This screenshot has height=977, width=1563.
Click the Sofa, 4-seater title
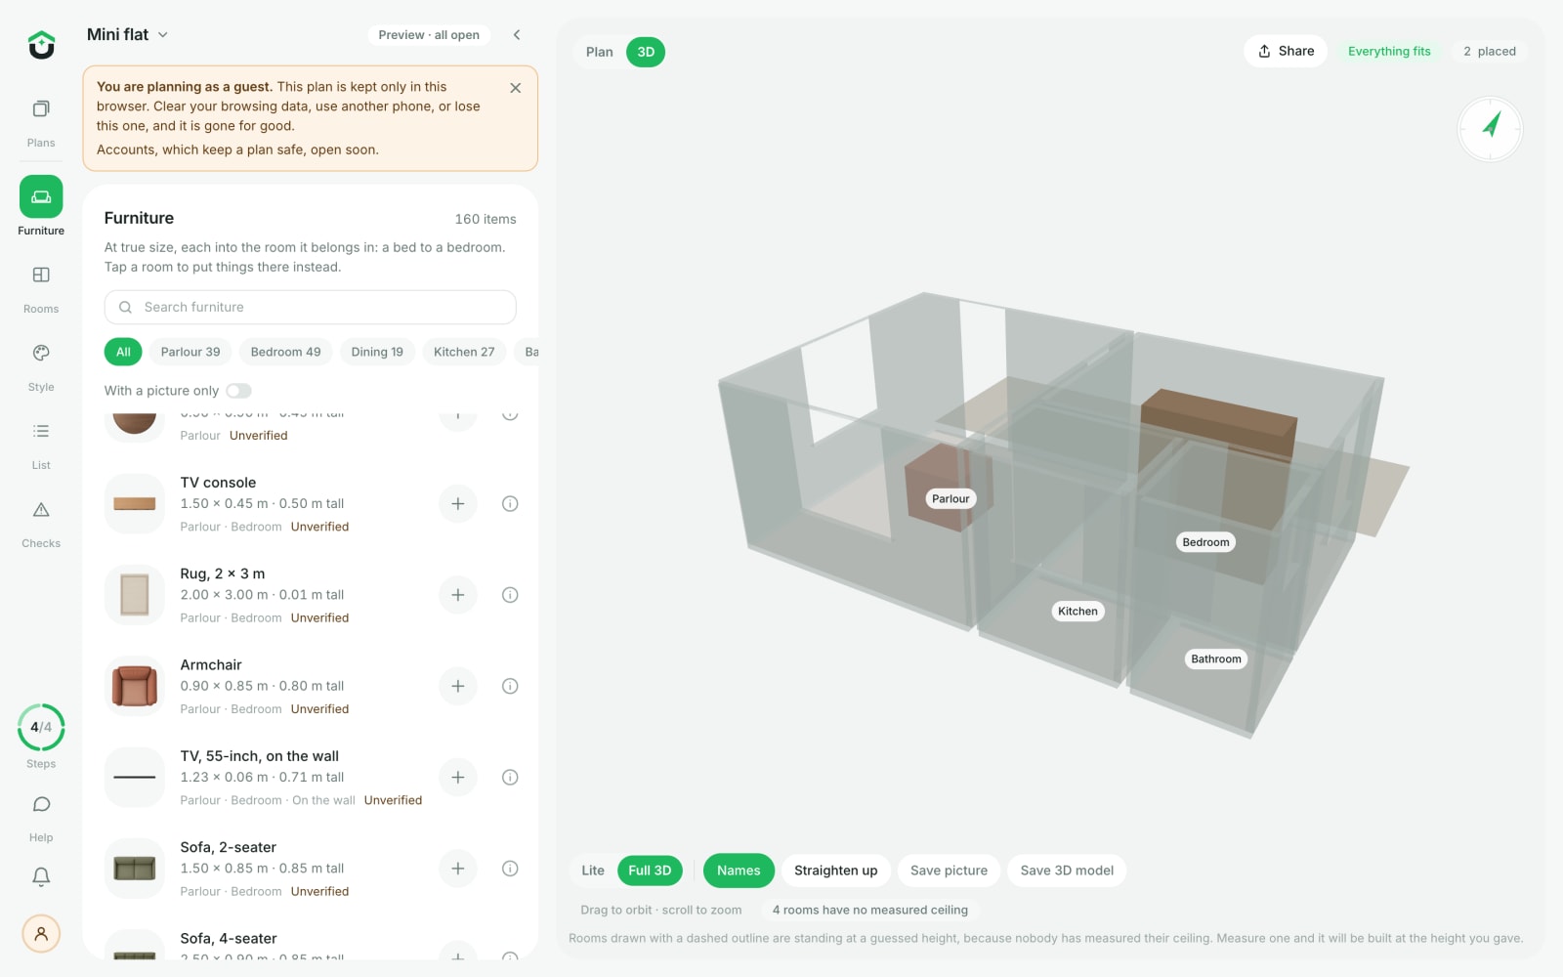(229, 939)
